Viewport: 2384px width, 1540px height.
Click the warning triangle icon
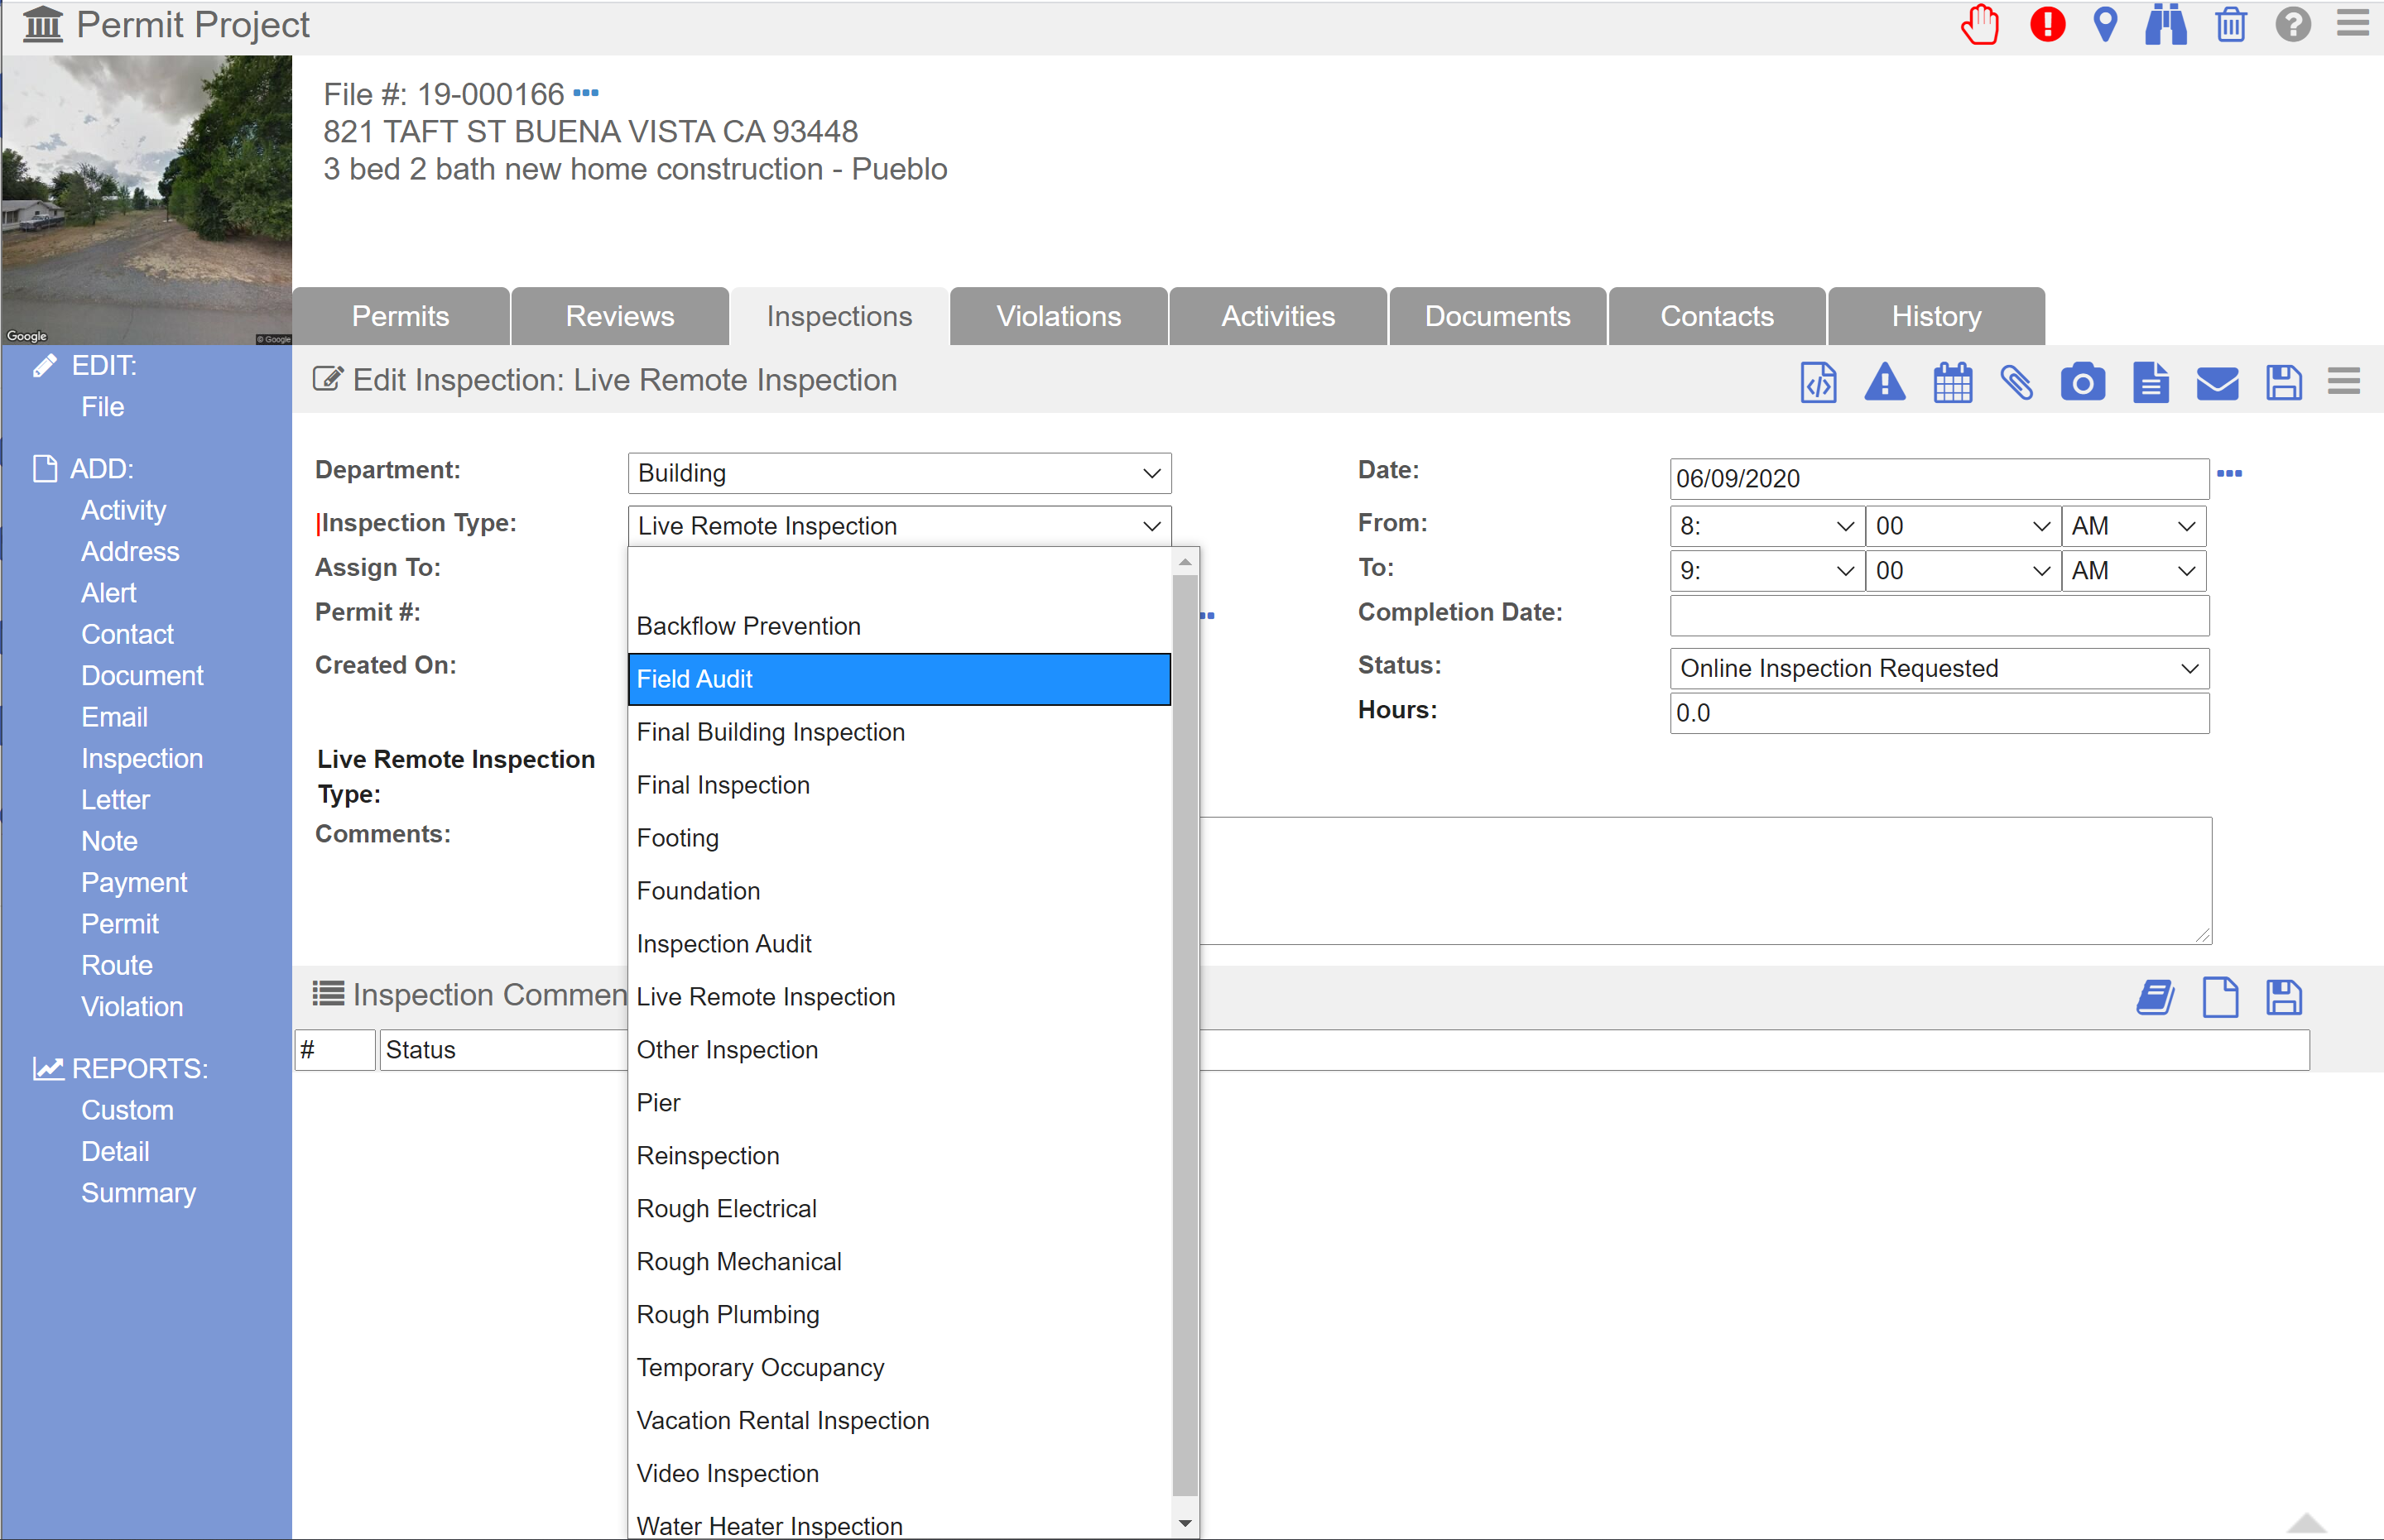pos(1884,383)
